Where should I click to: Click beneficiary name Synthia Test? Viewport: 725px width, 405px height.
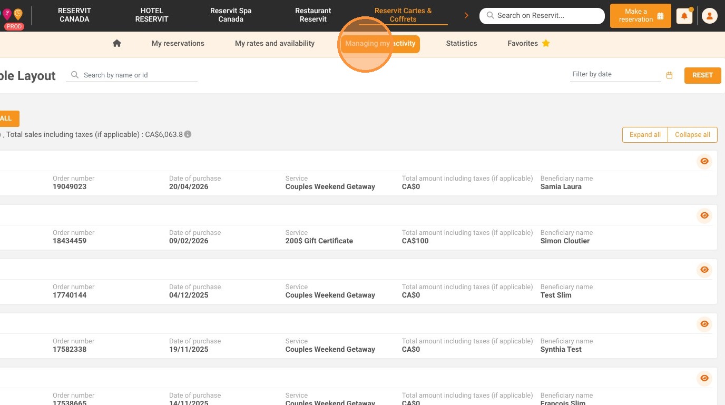(561, 349)
